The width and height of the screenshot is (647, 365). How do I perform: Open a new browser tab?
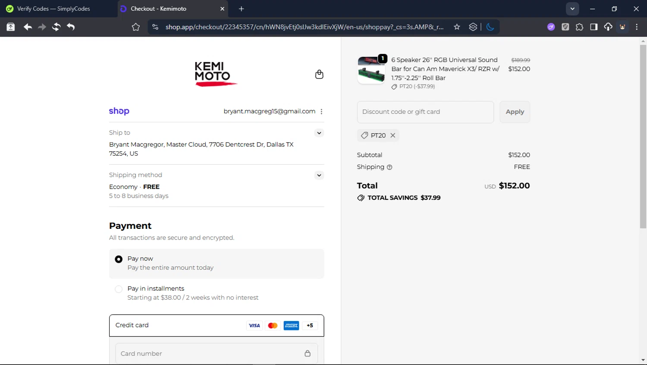[241, 9]
